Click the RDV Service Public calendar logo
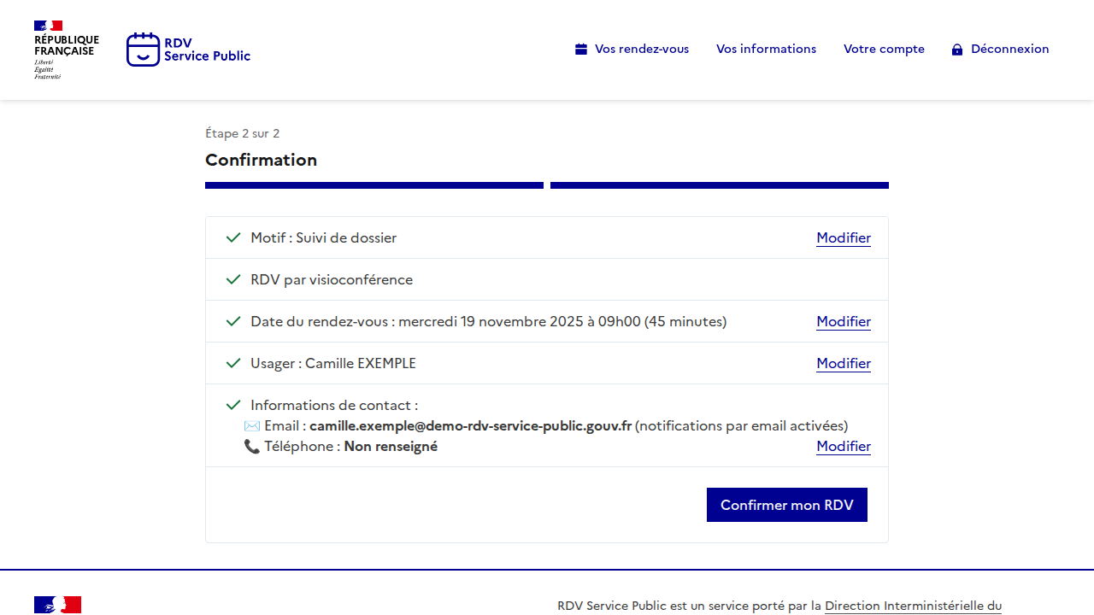Viewport: 1094px width, 615px height. 143,50
